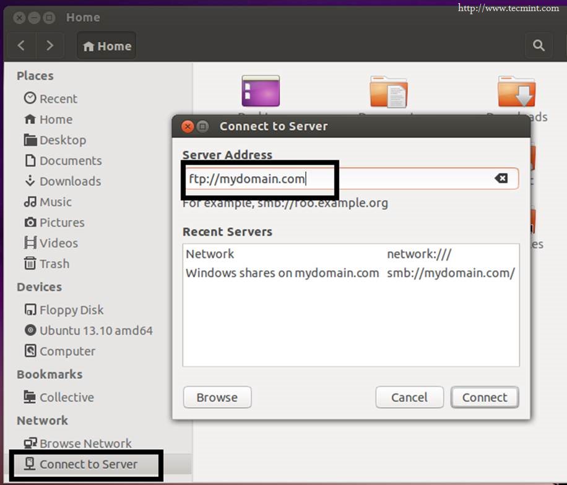Click the Ubuntu disc icon

30,330
